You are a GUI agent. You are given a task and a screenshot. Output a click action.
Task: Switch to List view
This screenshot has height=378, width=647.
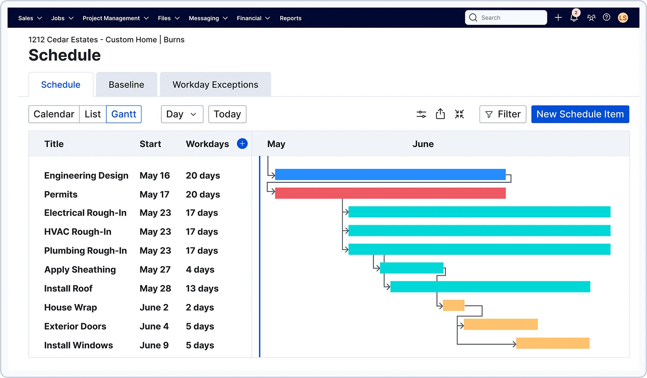93,114
